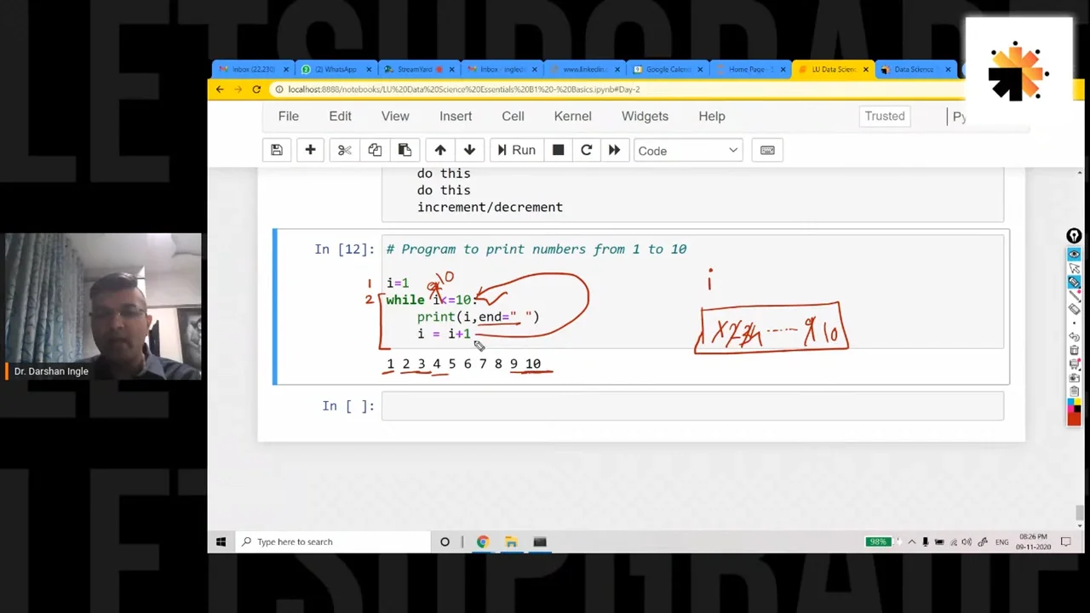Switch to the WhatsApp browser tab
The image size is (1090, 613).
[335, 69]
